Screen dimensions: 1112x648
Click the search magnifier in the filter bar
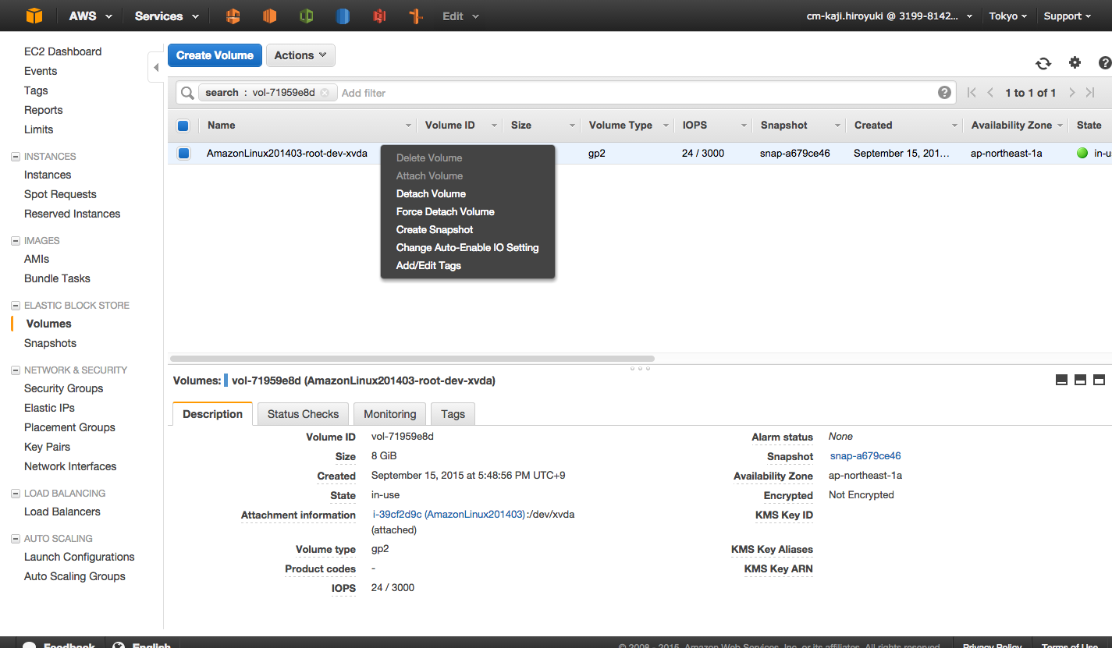tap(186, 93)
